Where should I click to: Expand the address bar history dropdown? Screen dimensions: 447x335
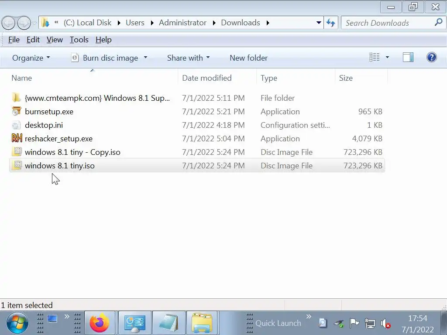coord(319,23)
